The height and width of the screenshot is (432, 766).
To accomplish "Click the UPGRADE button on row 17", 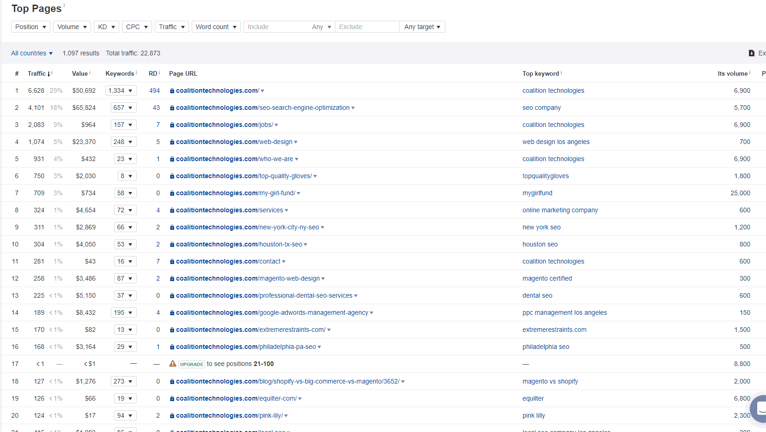I will [x=191, y=364].
